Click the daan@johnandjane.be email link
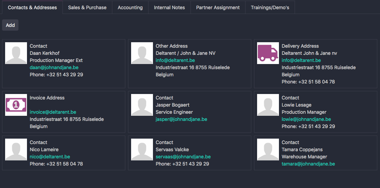Image resolution: width=380 pixels, height=188 pixels. (54, 67)
